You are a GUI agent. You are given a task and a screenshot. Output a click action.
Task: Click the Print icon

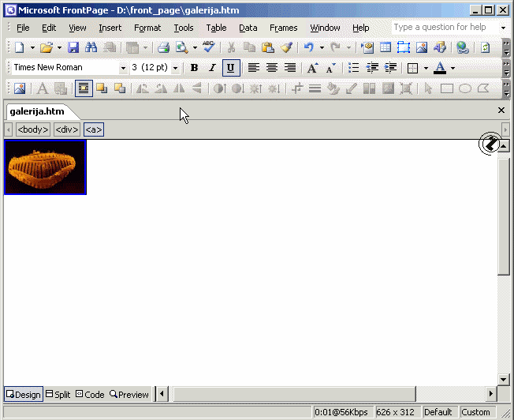[163, 47]
